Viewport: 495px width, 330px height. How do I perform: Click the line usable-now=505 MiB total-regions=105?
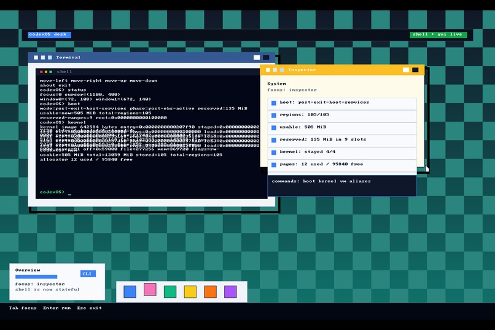point(95,113)
